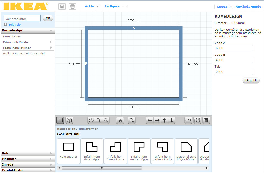Open the Redigera menu
The height and width of the screenshot is (173, 264).
114,6
